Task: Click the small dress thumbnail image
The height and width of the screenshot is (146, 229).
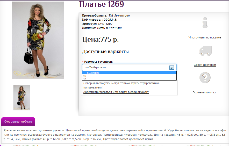Action: (x=22, y=98)
